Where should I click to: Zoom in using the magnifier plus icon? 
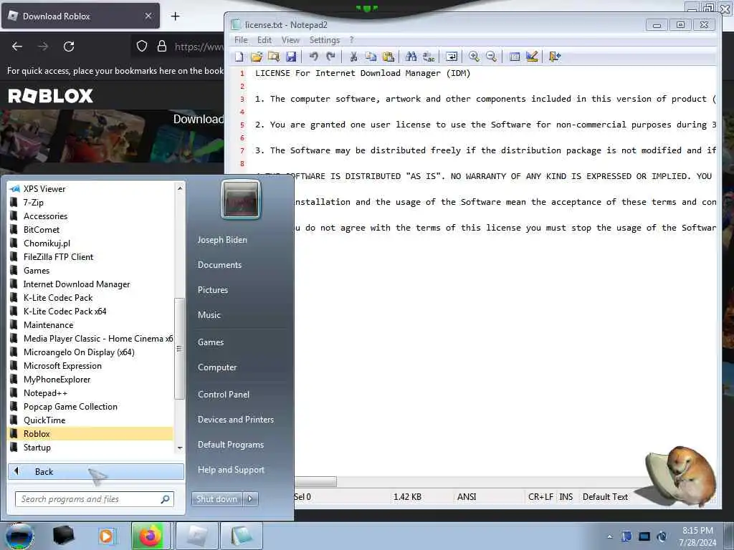point(474,57)
